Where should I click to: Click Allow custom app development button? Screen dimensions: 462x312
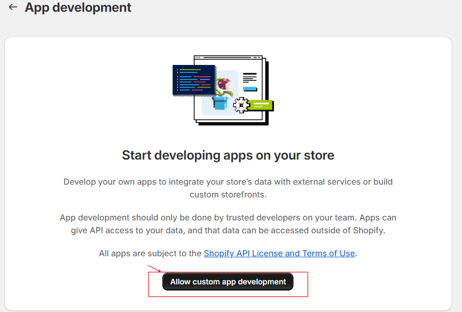pyautogui.click(x=228, y=282)
